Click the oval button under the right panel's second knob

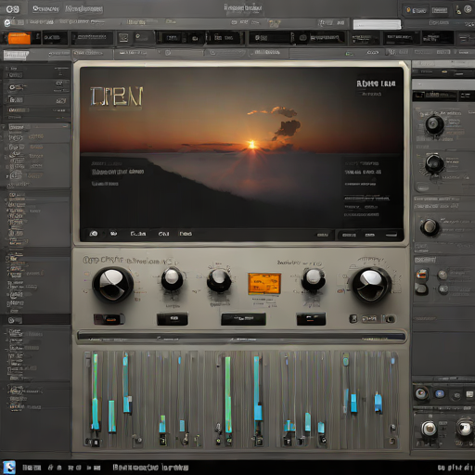pyautogui.click(x=422, y=187)
